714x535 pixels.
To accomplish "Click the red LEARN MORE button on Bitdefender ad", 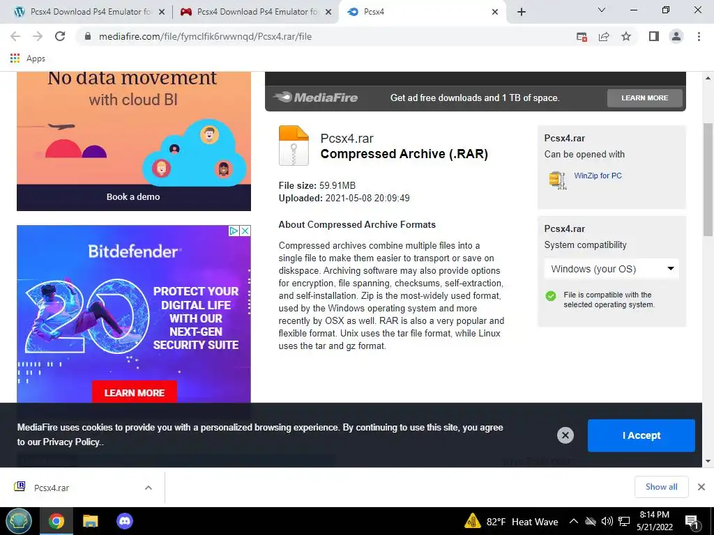I will pyautogui.click(x=135, y=393).
